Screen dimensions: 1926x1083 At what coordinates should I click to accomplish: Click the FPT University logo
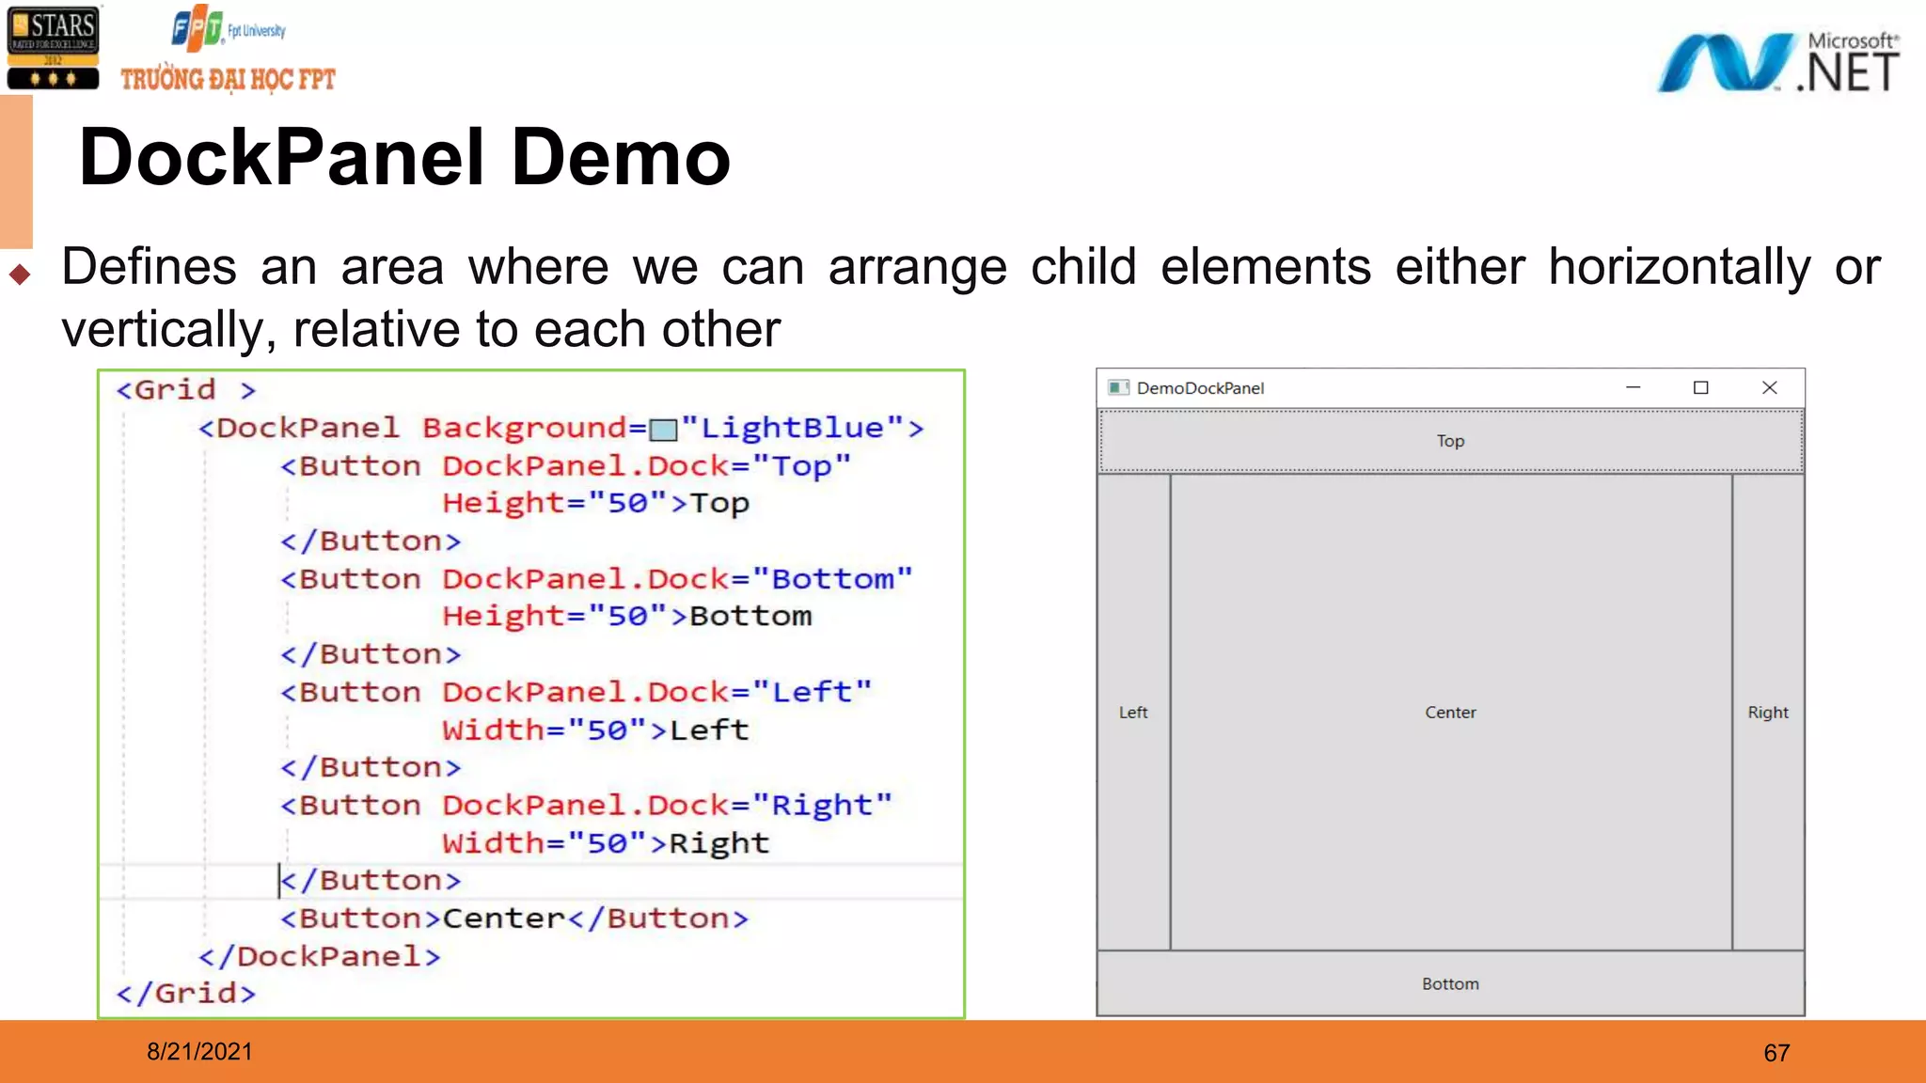229,29
